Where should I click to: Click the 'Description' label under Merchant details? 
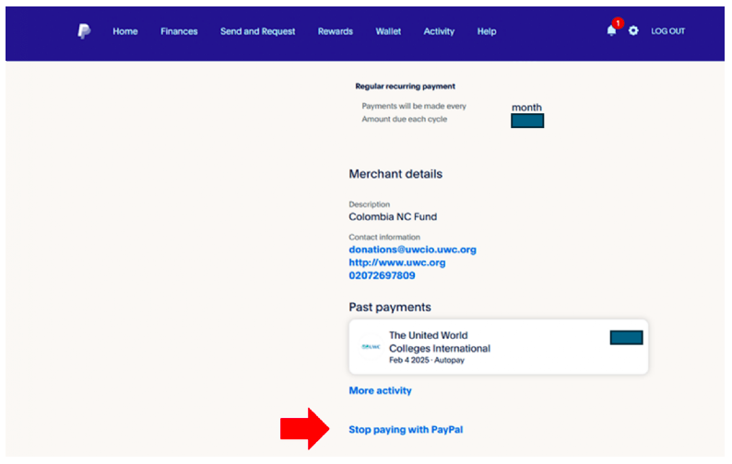[370, 204]
